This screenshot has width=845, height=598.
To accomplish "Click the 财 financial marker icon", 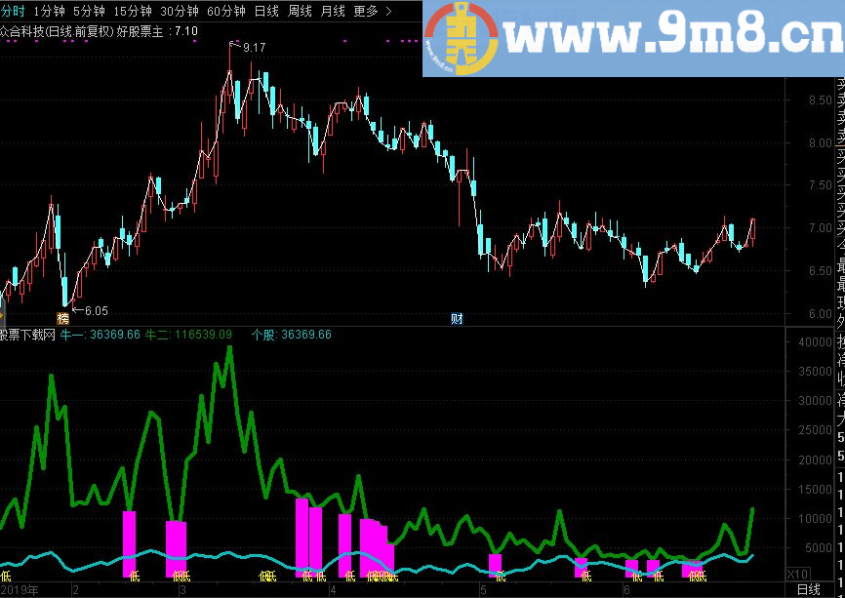I will [x=457, y=319].
